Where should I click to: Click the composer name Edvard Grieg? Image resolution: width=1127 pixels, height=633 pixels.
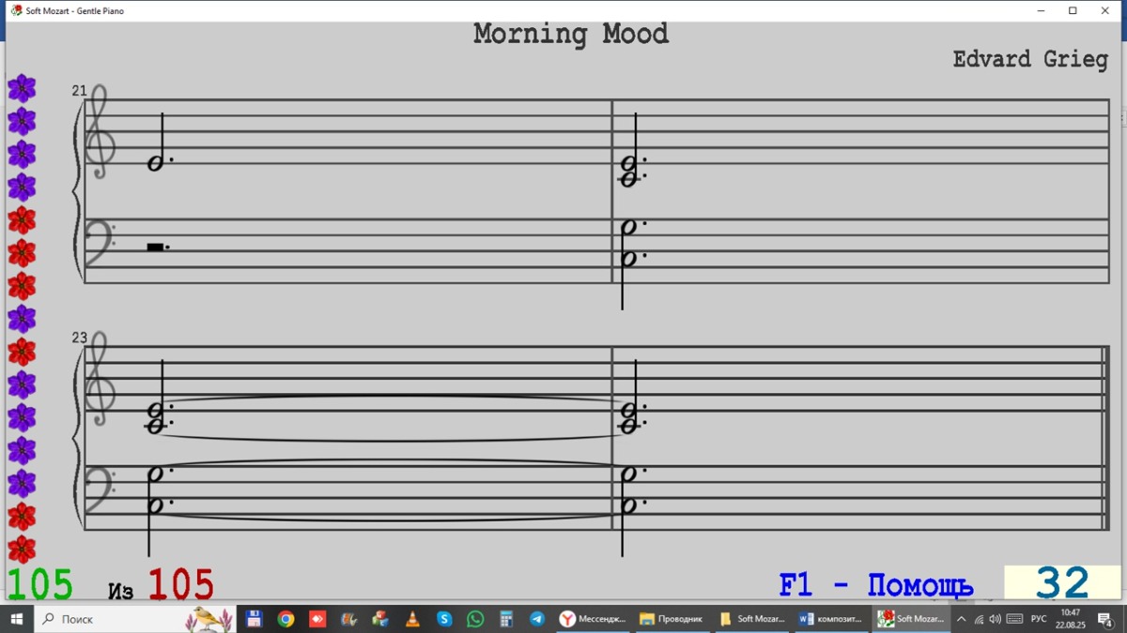[x=1030, y=59]
